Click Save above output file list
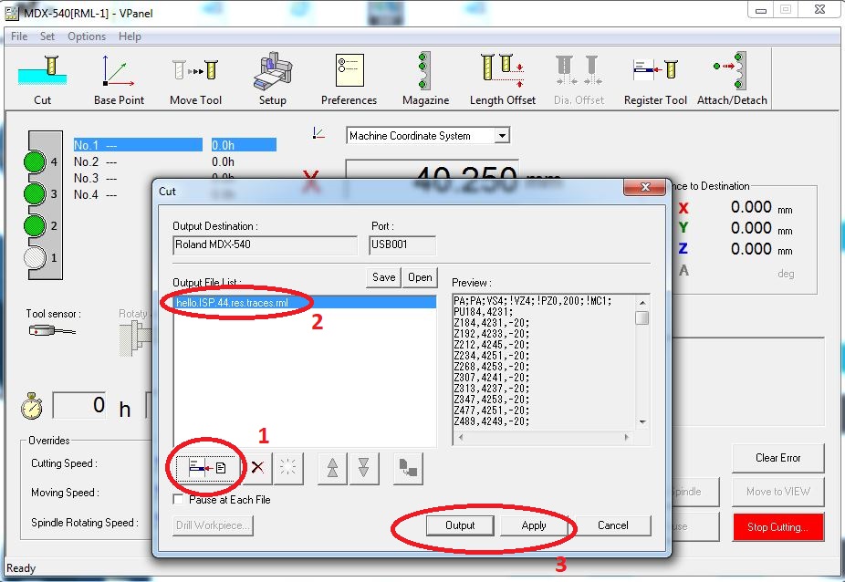Image resolution: width=845 pixels, height=582 pixels. coord(383,277)
